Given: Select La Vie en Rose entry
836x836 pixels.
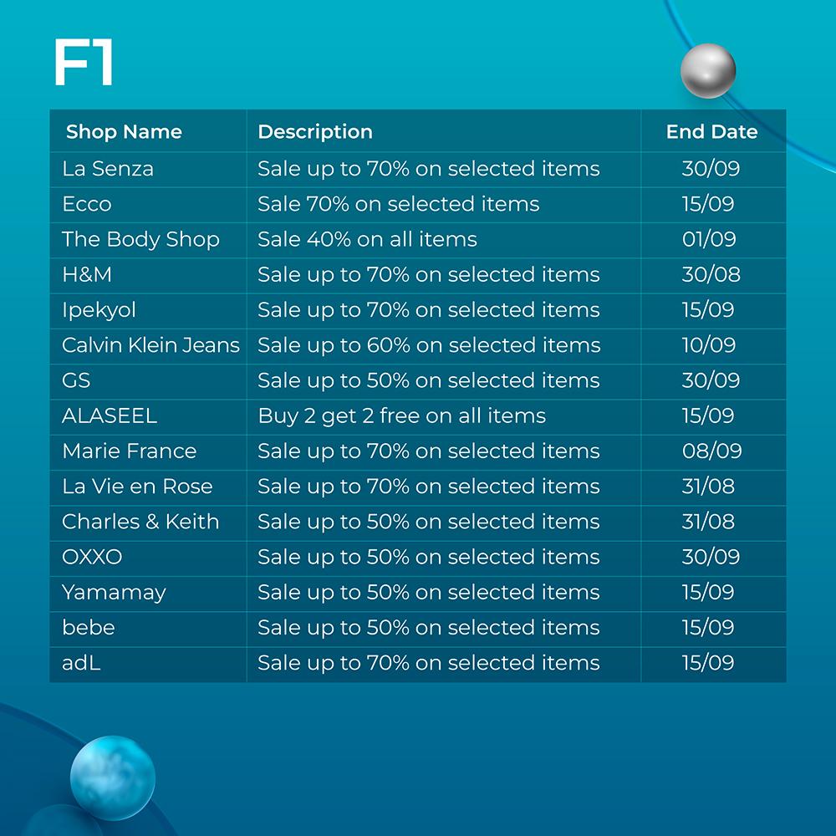Looking at the screenshot, I should coord(138,487).
